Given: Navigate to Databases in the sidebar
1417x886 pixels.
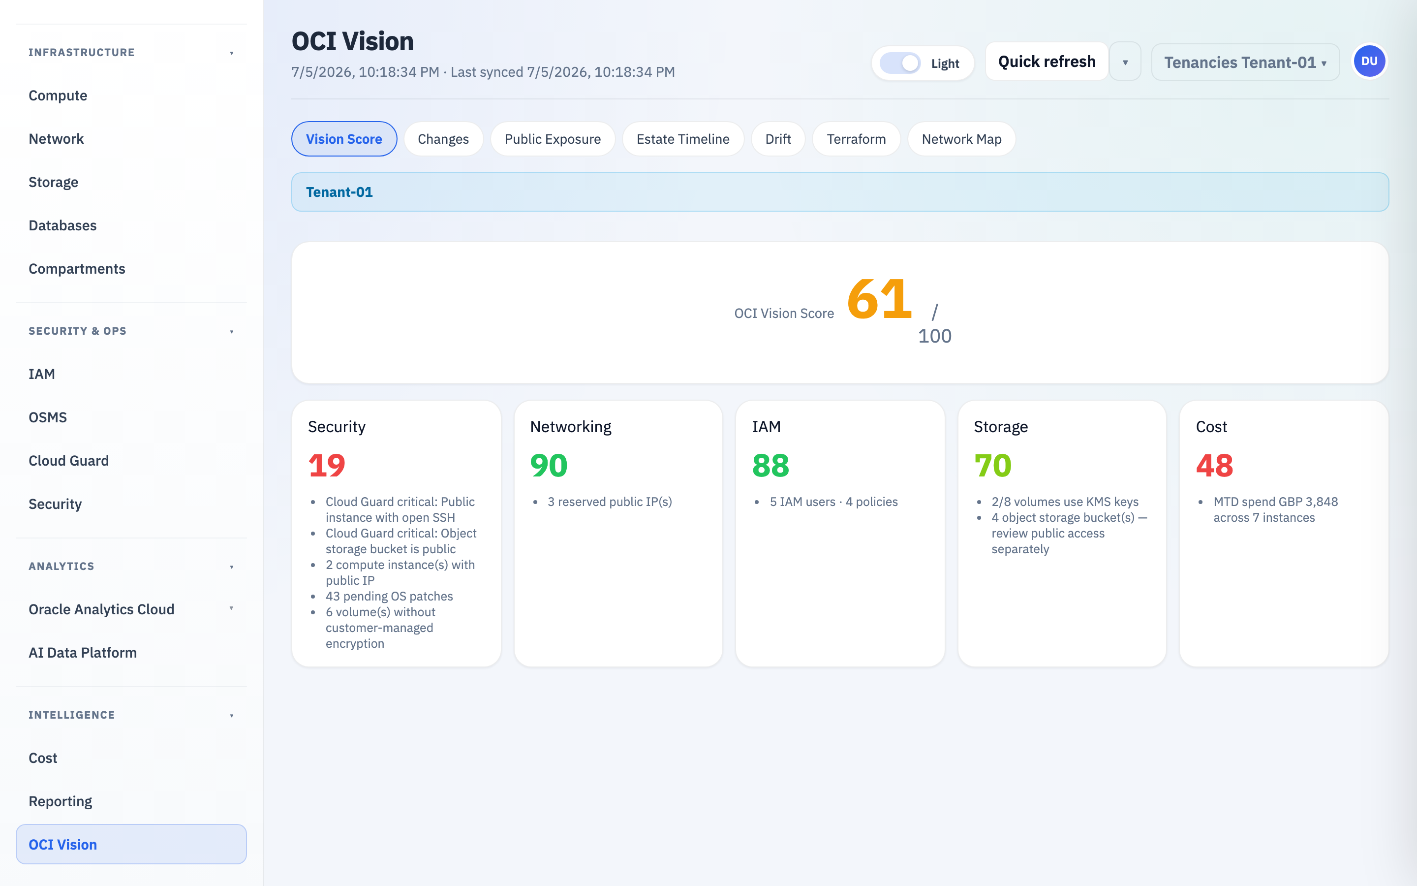Looking at the screenshot, I should tap(131, 225).
